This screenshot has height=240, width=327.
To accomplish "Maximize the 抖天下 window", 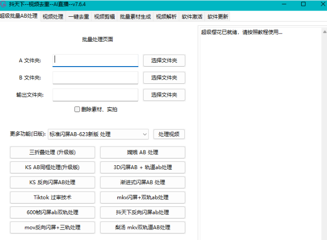I will point(304,4).
